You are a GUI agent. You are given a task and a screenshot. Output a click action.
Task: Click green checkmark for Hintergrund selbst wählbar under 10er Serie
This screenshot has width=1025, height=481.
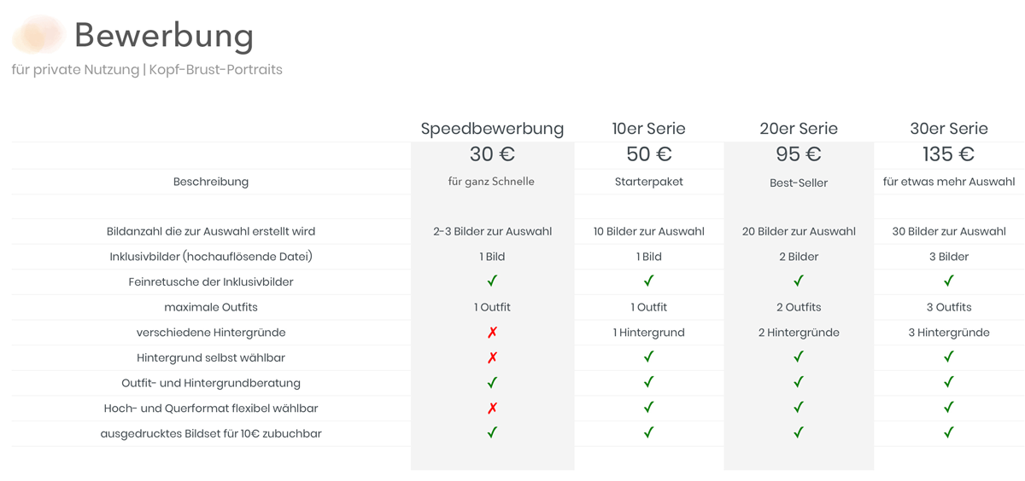[649, 356]
